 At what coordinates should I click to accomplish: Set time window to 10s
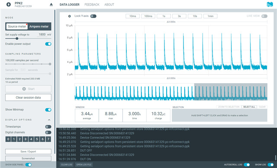coord(195,16)
